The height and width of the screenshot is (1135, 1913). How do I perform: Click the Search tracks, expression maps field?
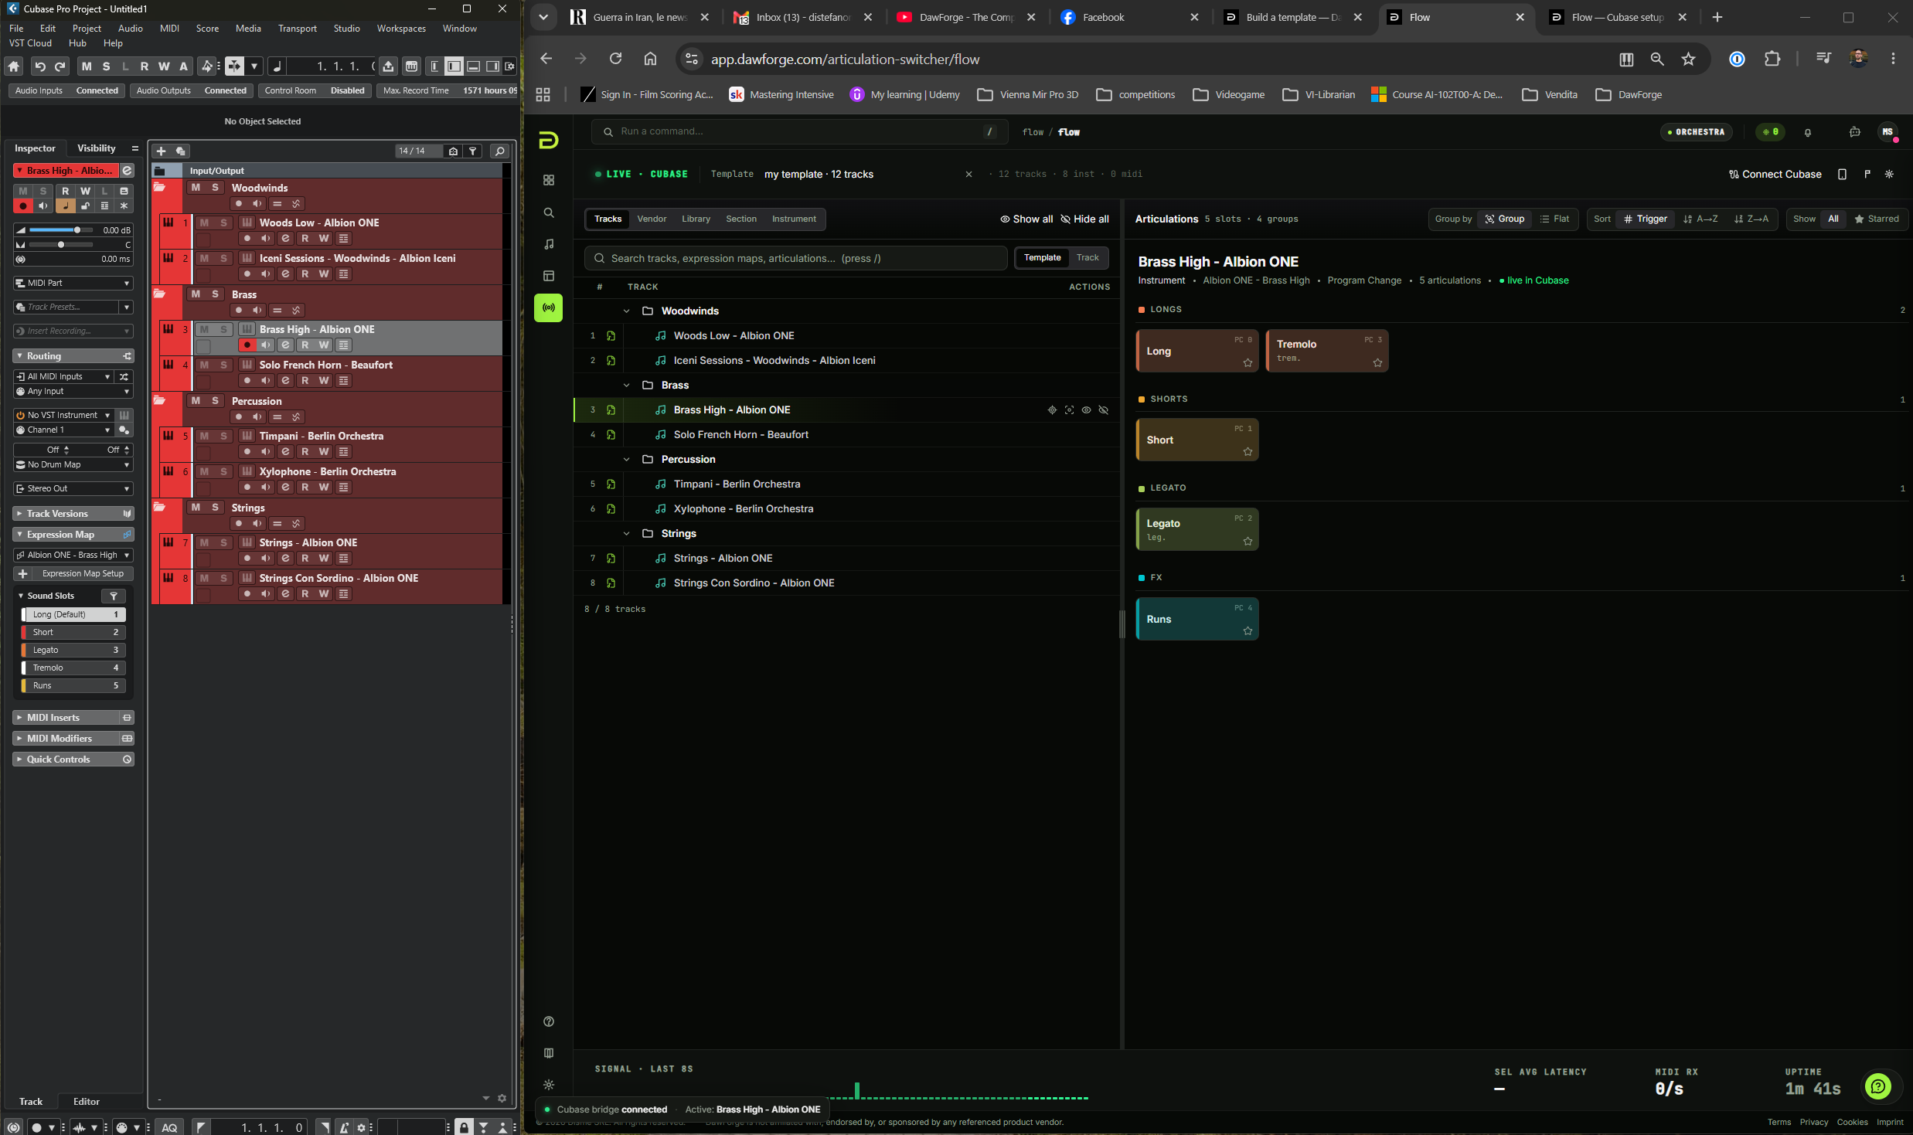pos(795,259)
